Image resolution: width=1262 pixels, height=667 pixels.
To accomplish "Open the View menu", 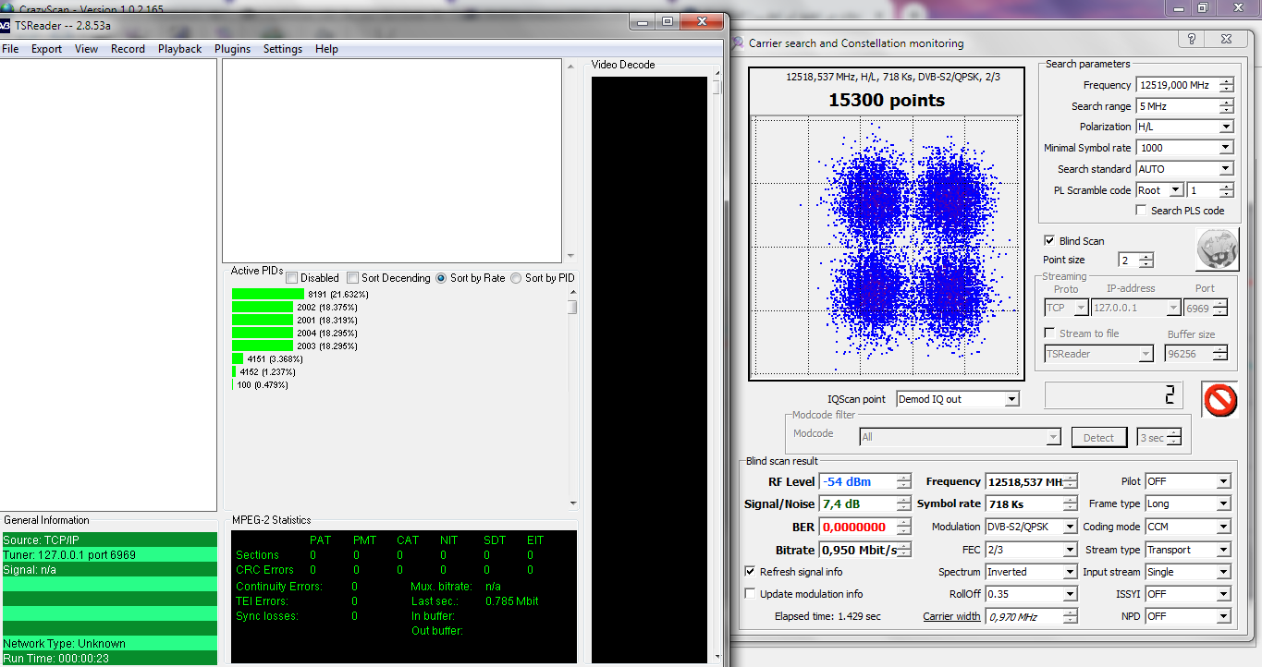I will click(87, 49).
